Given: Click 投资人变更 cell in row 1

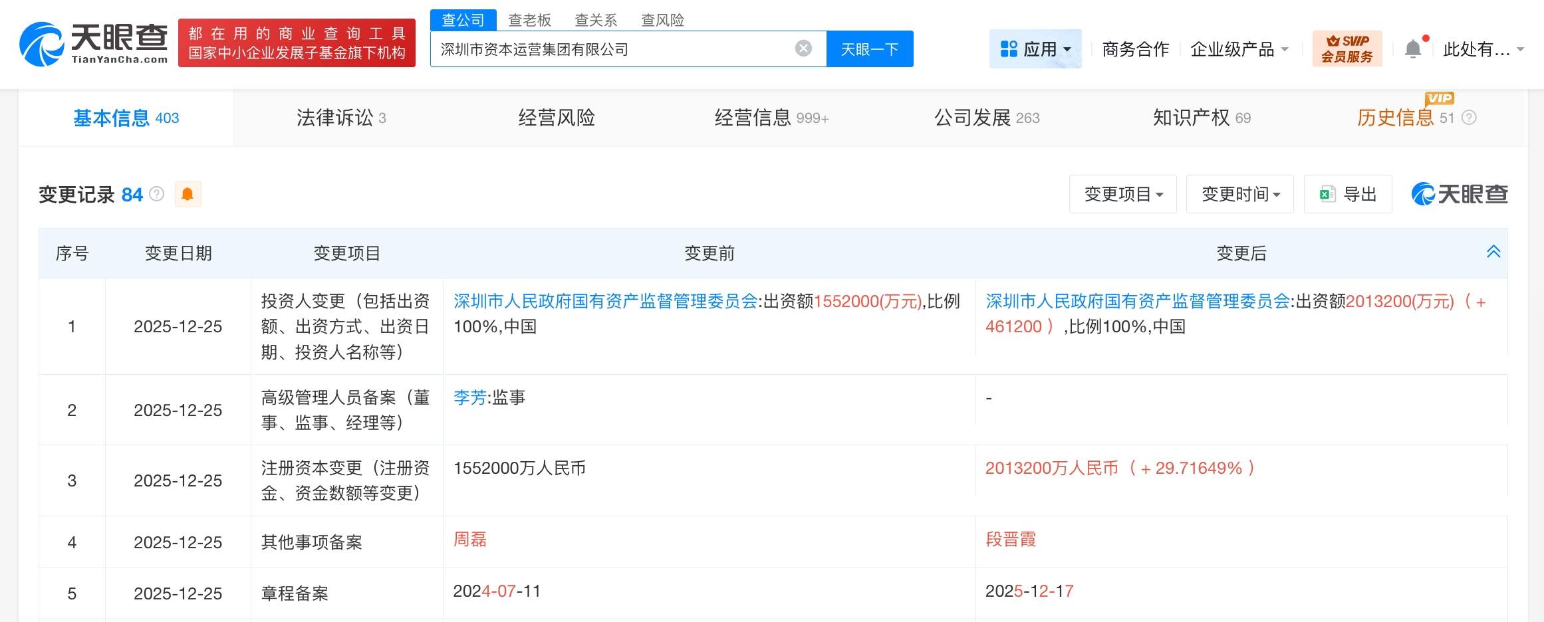Looking at the screenshot, I should [346, 326].
